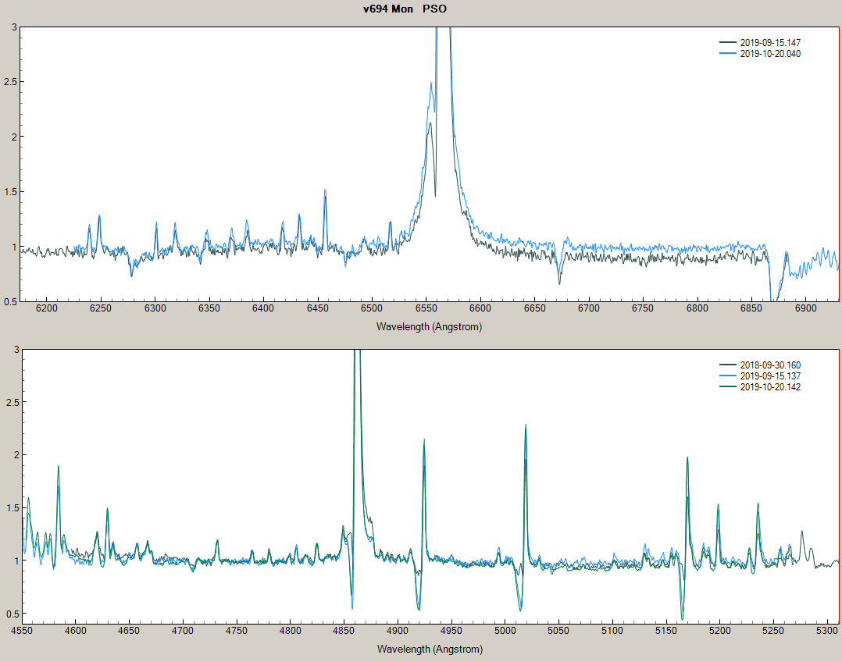The height and width of the screenshot is (662, 842).
Task: Click the chart title 'v694 Mon PSO'
Action: 405,9
